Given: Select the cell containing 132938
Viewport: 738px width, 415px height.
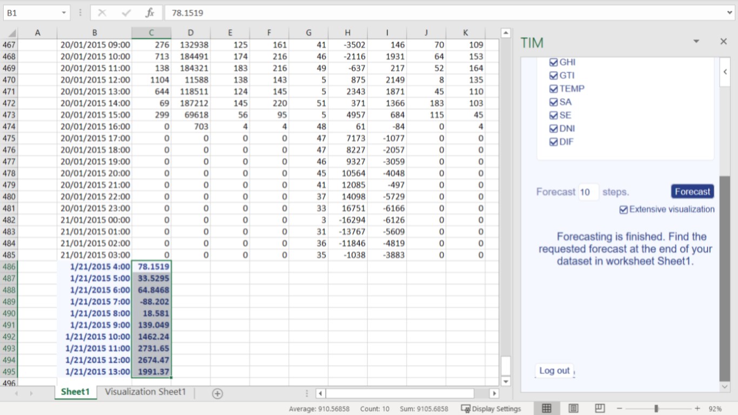Looking at the screenshot, I should [x=191, y=45].
